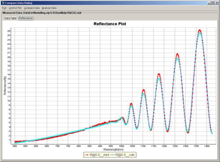
Task: Click the 500 tick on wavelength axis
Action: 15,146
